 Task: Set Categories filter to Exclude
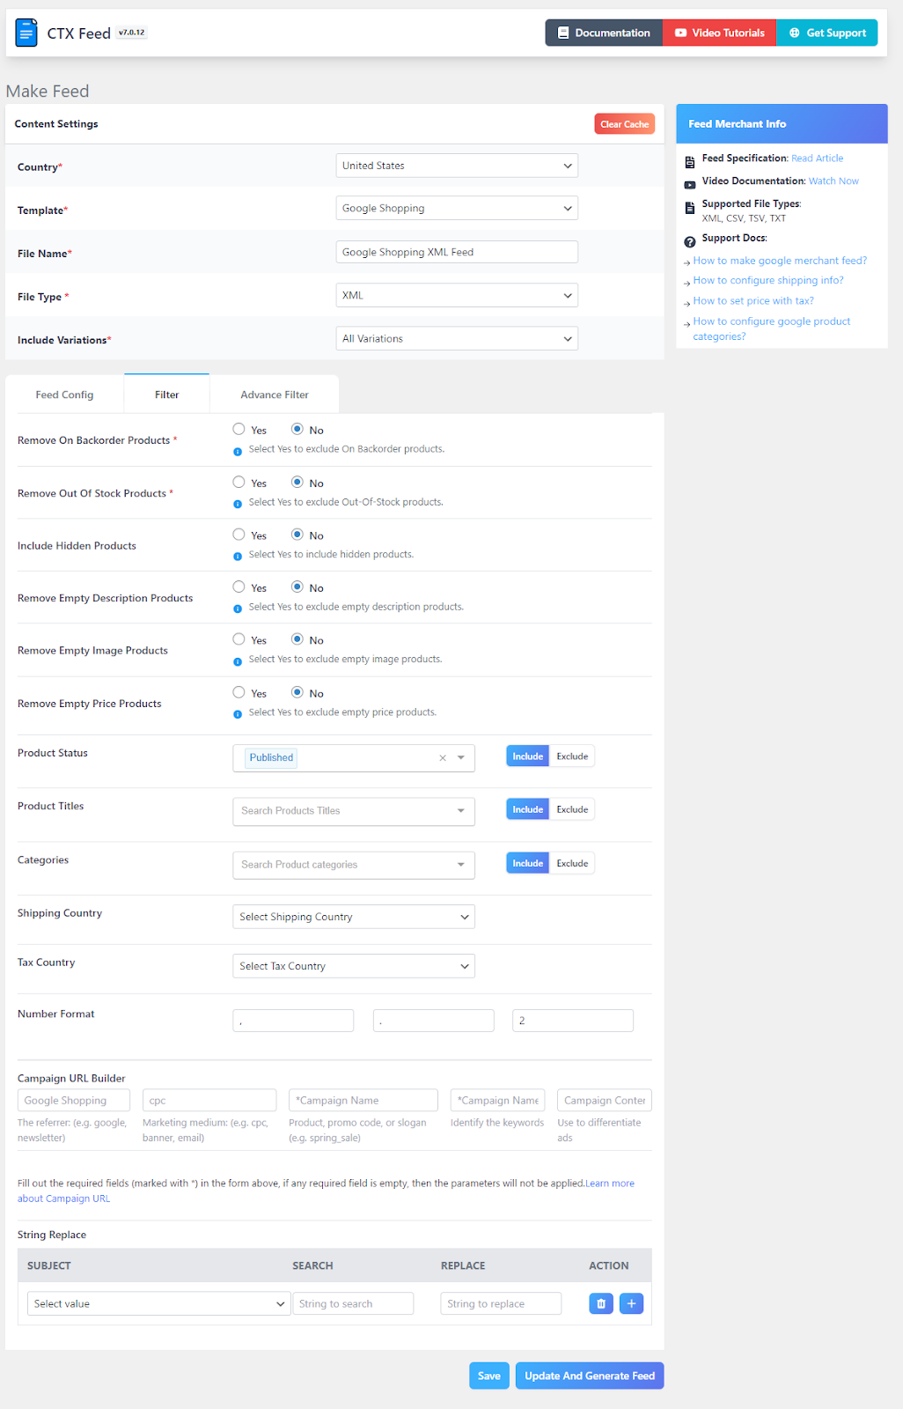pos(572,863)
